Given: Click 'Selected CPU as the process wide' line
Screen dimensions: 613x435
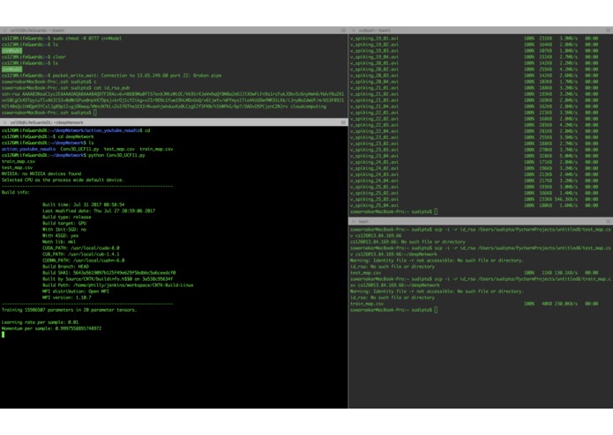Looking at the screenshot, I should [x=63, y=180].
